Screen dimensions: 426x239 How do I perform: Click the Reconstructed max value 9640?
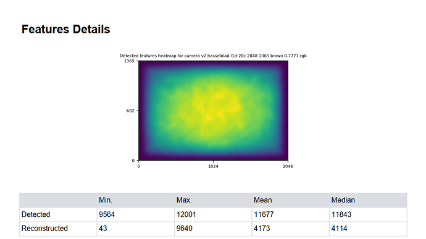pyautogui.click(x=184, y=229)
